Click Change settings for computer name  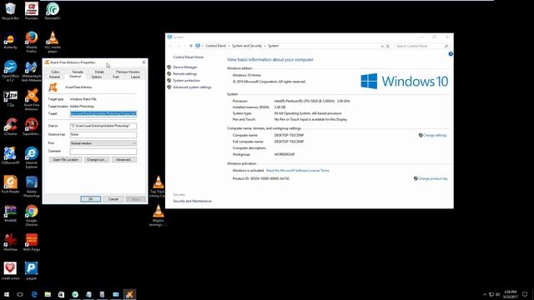[x=435, y=135]
